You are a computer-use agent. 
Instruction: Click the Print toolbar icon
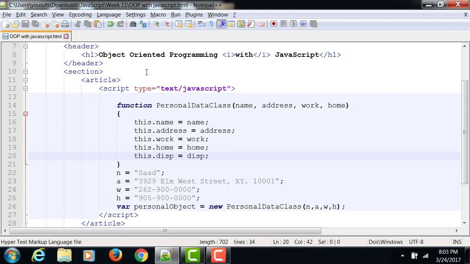(65, 24)
